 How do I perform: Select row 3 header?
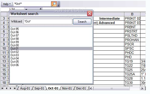pyautogui.click(x=4, y=18)
